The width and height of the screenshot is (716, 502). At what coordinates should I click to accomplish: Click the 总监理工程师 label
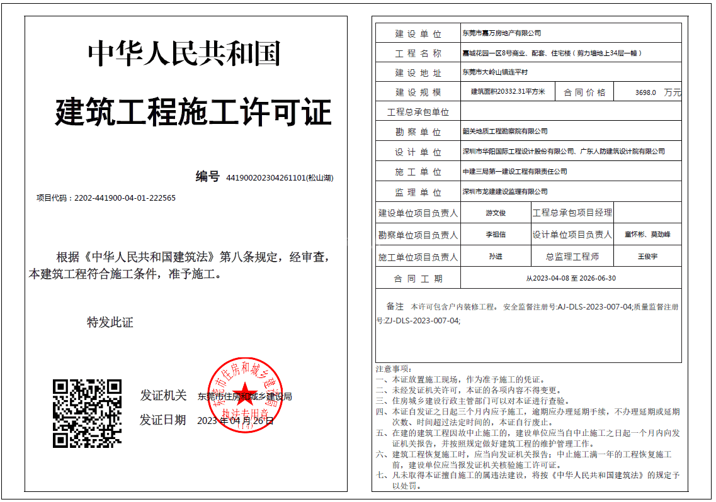[x=572, y=257]
